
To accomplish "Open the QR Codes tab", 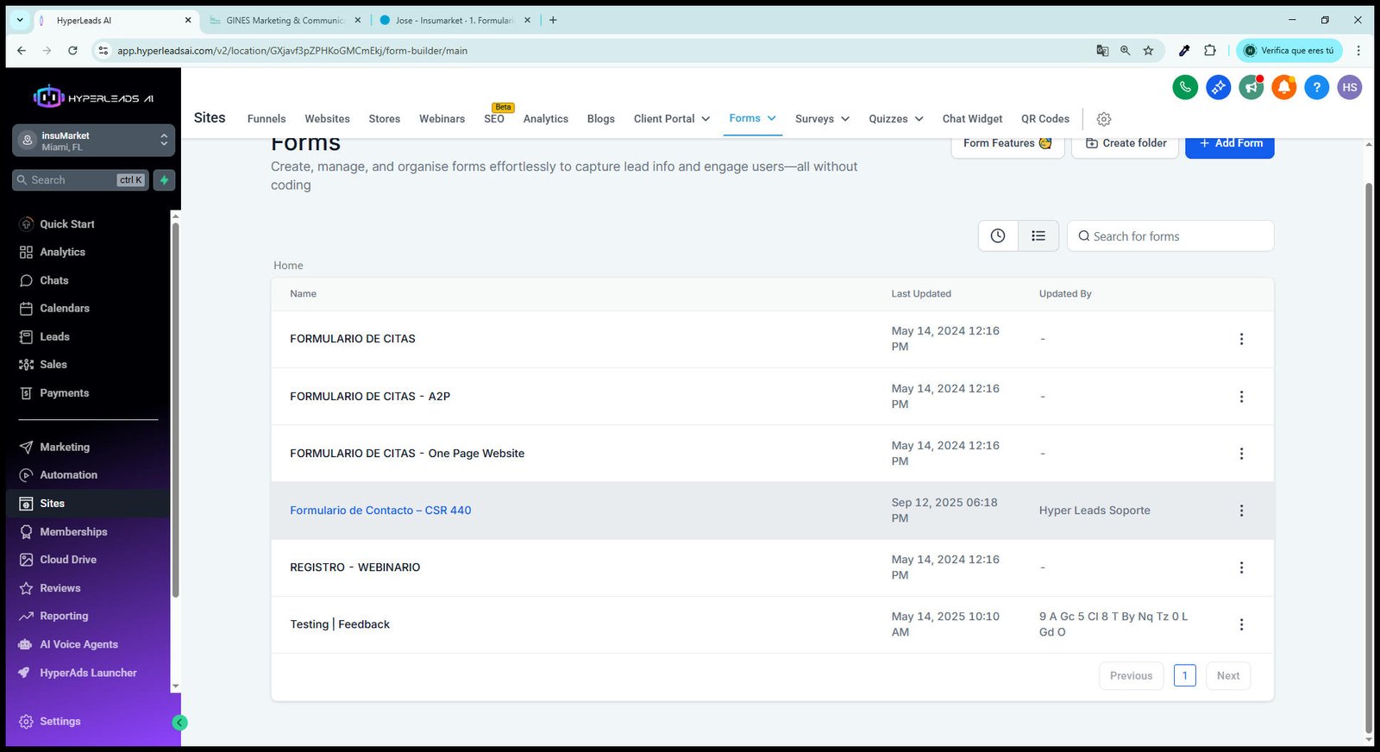I will pos(1045,119).
